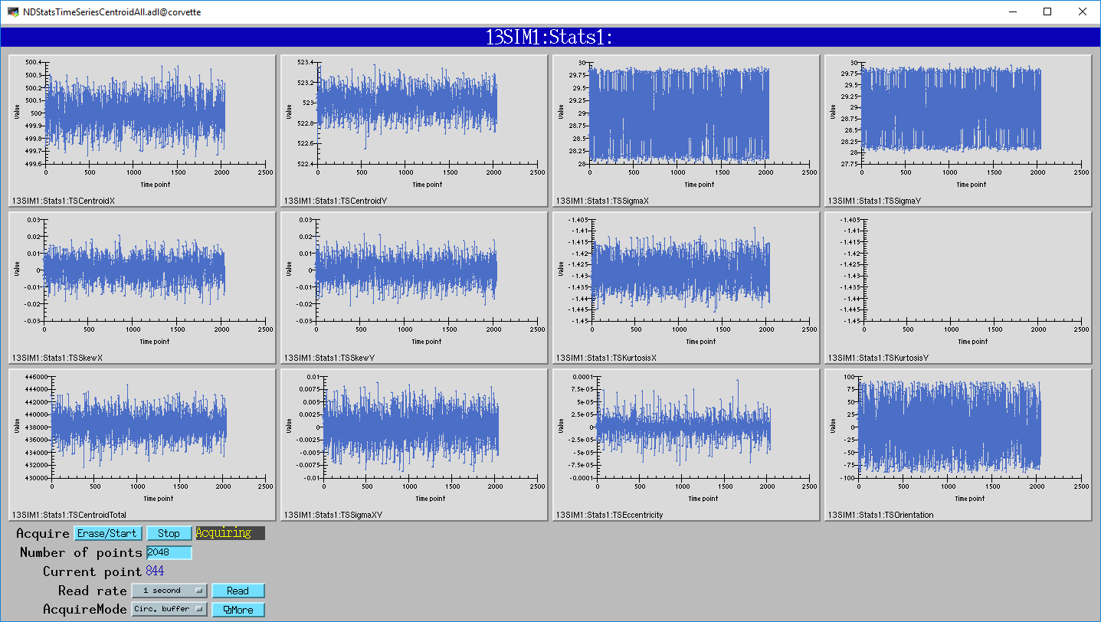Open the Read rate dropdown

point(169,591)
